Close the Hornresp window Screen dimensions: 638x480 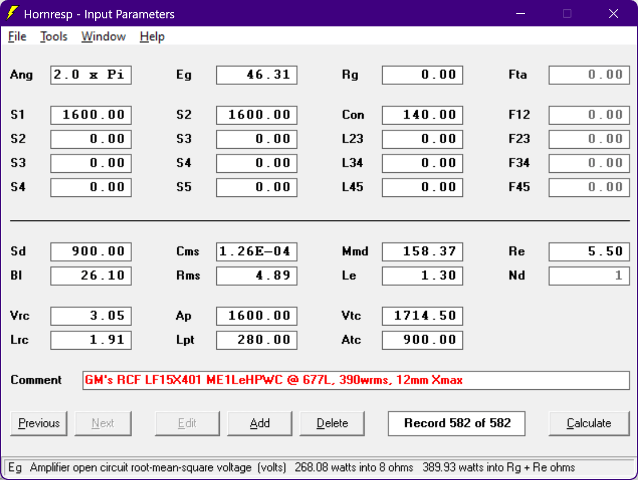613,13
